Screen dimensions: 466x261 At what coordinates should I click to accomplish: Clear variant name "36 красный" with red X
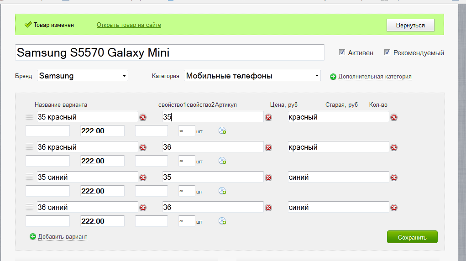[143, 147]
